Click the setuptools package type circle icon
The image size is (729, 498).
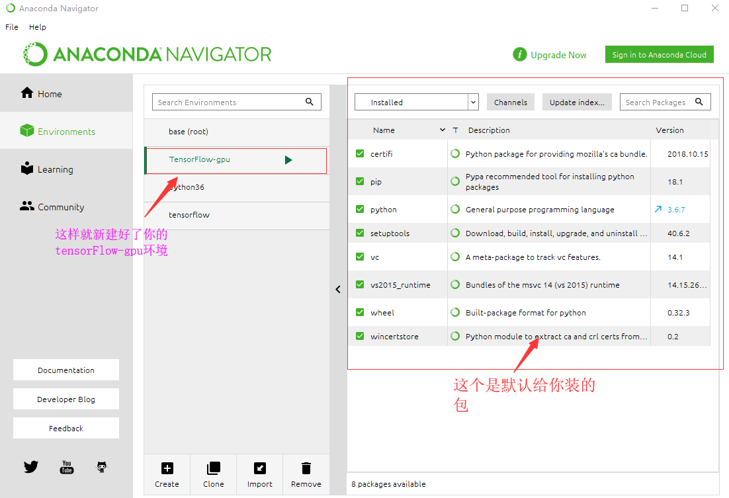click(x=455, y=233)
